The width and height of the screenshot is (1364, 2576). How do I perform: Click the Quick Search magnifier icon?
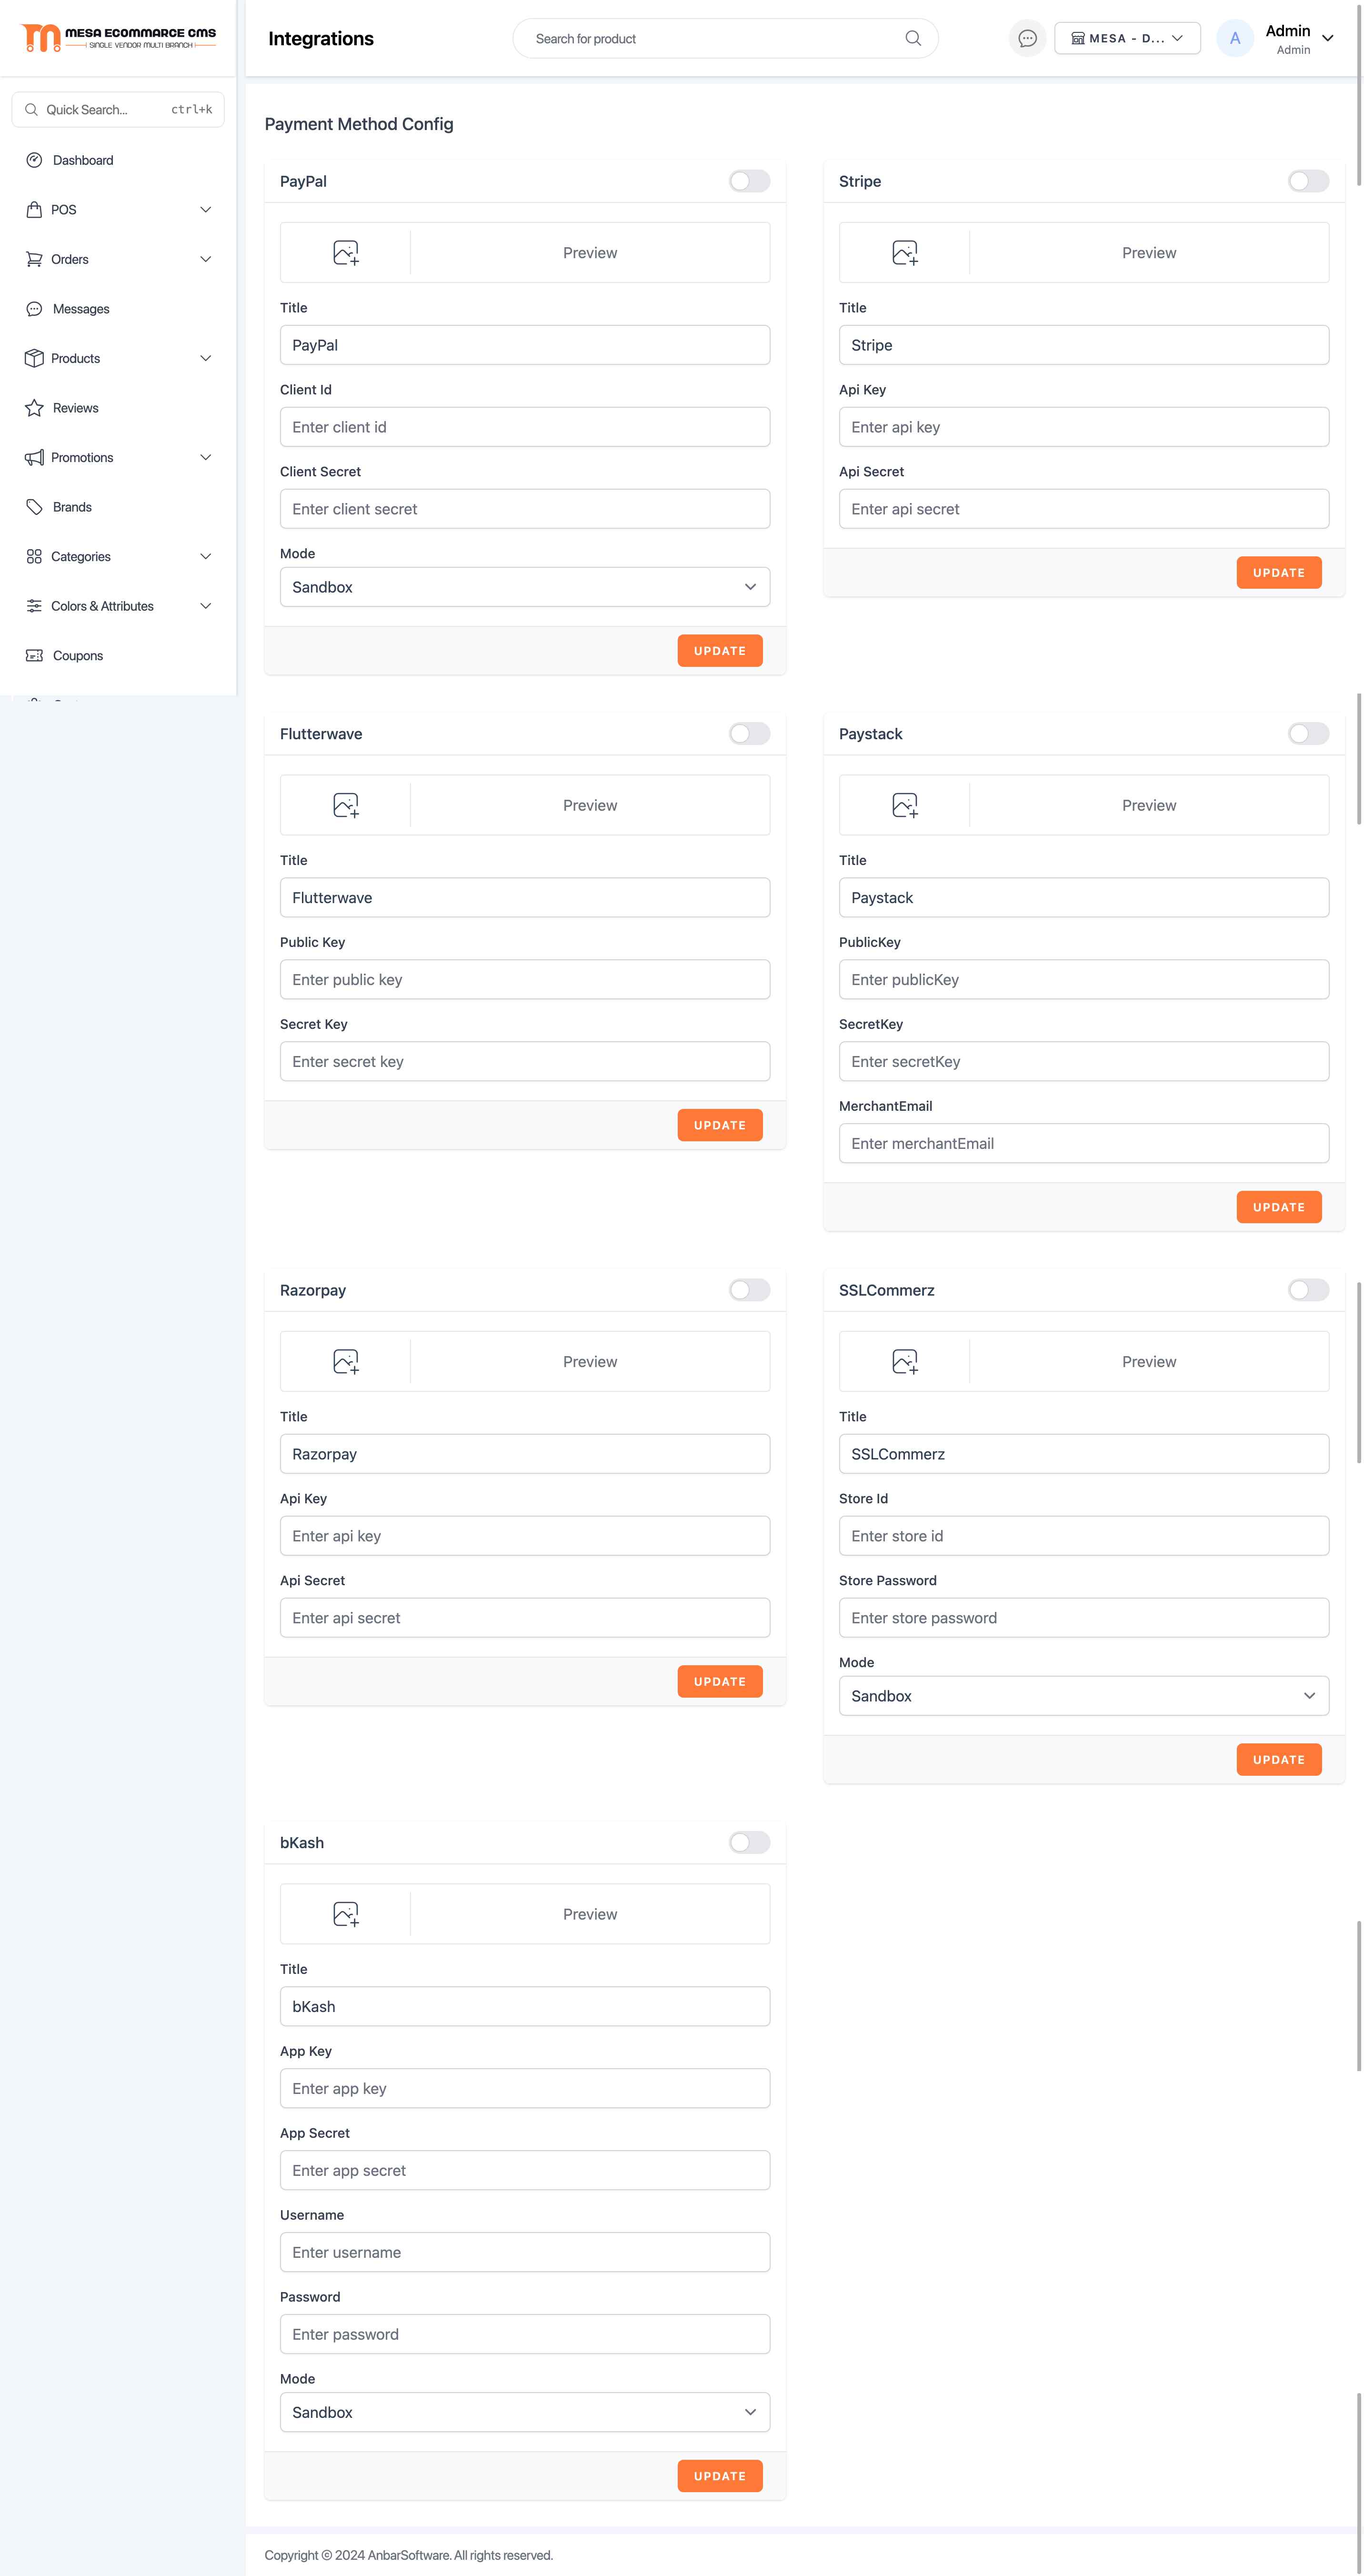tap(32, 109)
